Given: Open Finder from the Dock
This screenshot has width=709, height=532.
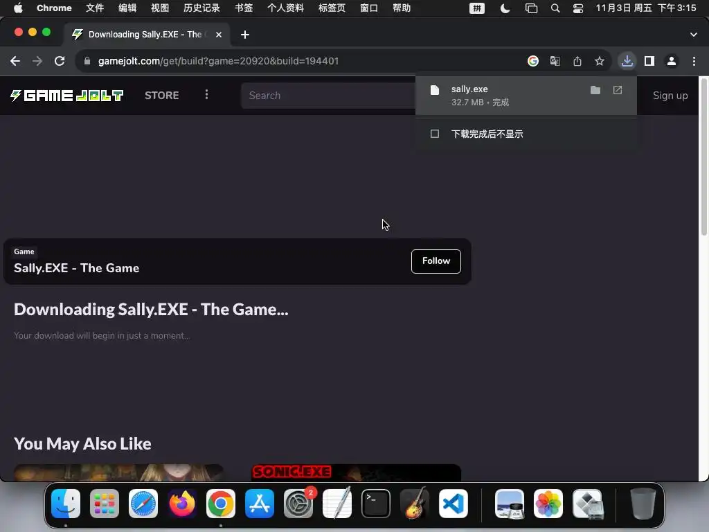Looking at the screenshot, I should coord(66,504).
